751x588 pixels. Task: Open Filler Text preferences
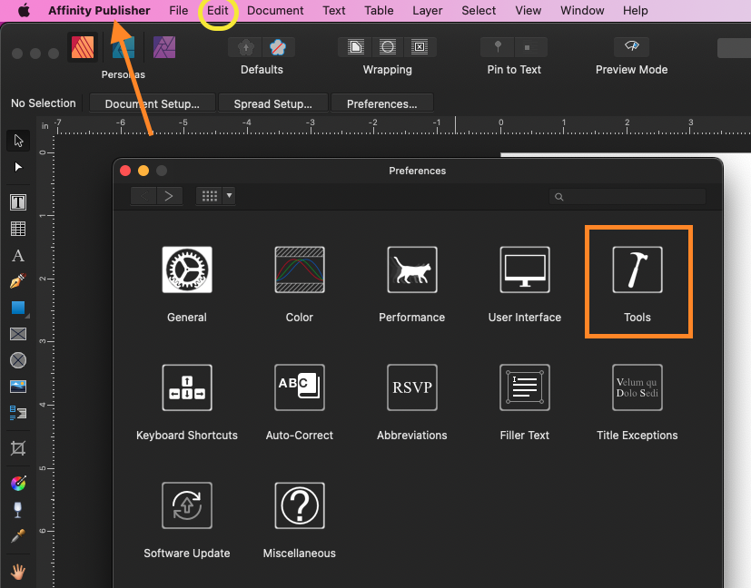tap(525, 387)
